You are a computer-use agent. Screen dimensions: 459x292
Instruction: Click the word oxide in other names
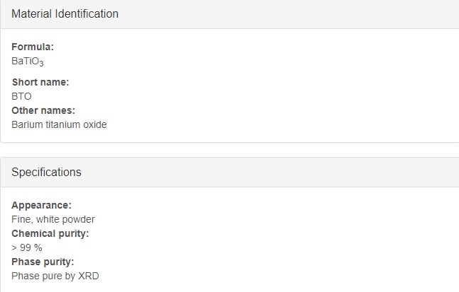[95, 124]
